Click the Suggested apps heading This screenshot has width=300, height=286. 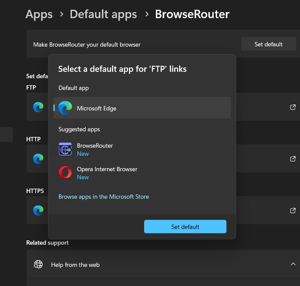click(x=79, y=130)
